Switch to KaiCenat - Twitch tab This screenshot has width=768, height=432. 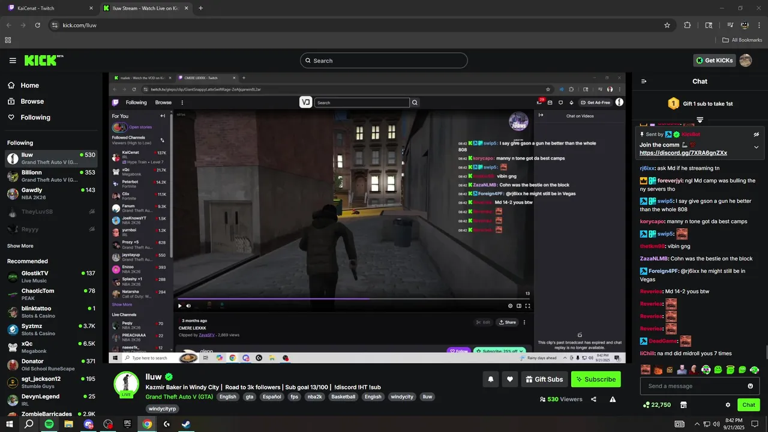click(51, 8)
